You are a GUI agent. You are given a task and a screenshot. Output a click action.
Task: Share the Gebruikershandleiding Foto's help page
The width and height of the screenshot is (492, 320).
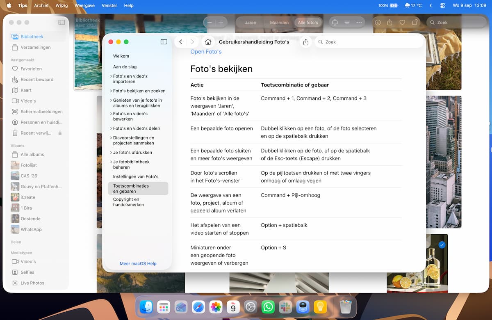(x=306, y=42)
